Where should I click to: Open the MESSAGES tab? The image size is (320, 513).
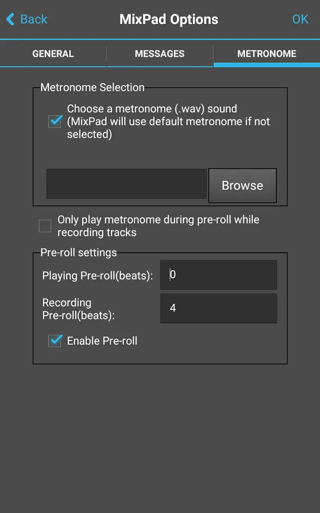pos(160,53)
